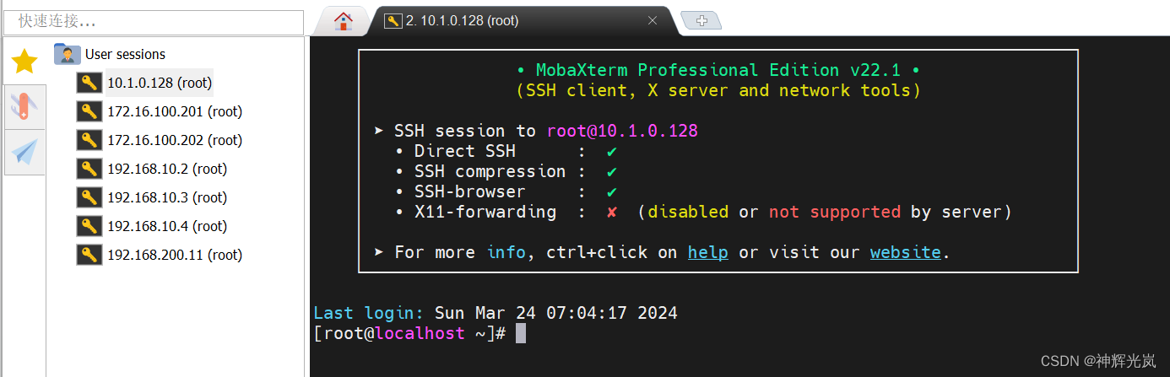Image resolution: width=1170 pixels, height=377 pixels.
Task: Click the Home tab house icon
Action: 343,21
